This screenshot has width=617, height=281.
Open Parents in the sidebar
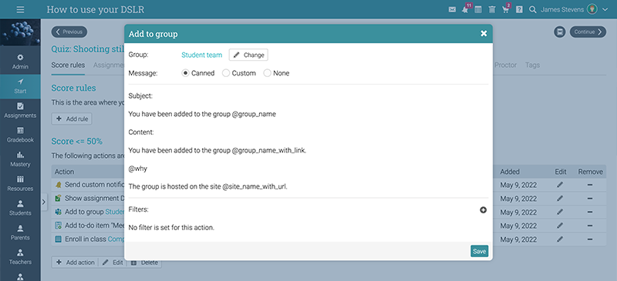[x=20, y=232]
